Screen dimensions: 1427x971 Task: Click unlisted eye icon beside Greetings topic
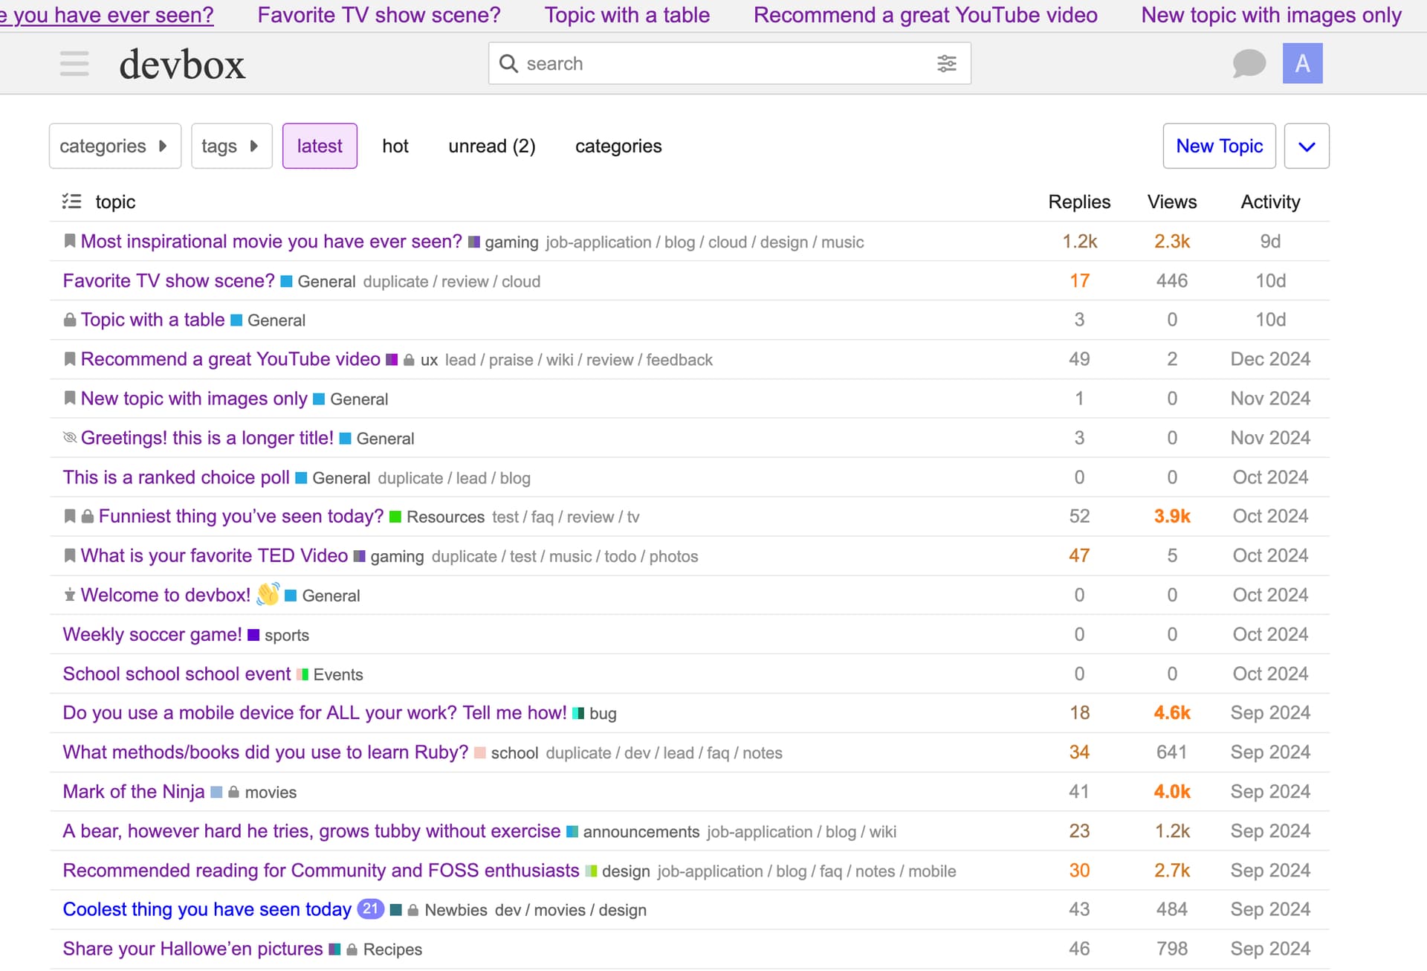coord(70,438)
